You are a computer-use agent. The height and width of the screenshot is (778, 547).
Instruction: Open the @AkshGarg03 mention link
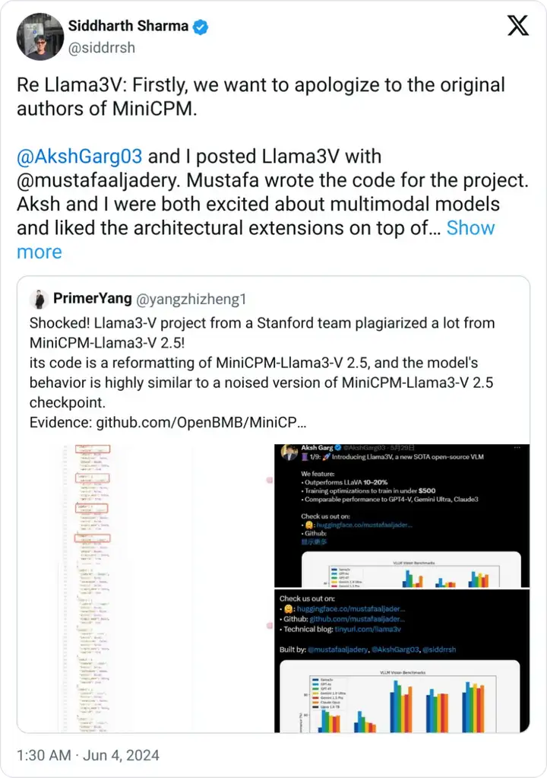pyautogui.click(x=79, y=157)
